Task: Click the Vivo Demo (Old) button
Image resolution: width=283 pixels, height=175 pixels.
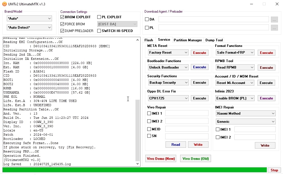Action: click(x=196, y=159)
